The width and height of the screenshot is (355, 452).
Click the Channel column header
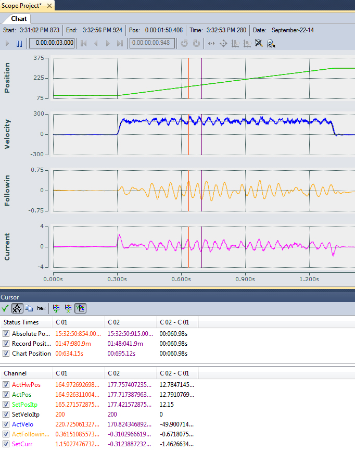coord(26,373)
